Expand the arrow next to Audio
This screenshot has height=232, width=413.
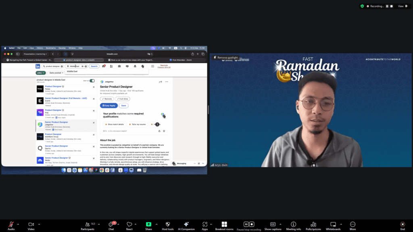[19, 224]
